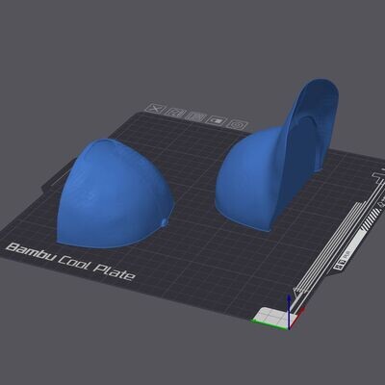Click the remove plate X icon
385x385 pixels.
click(156, 109)
